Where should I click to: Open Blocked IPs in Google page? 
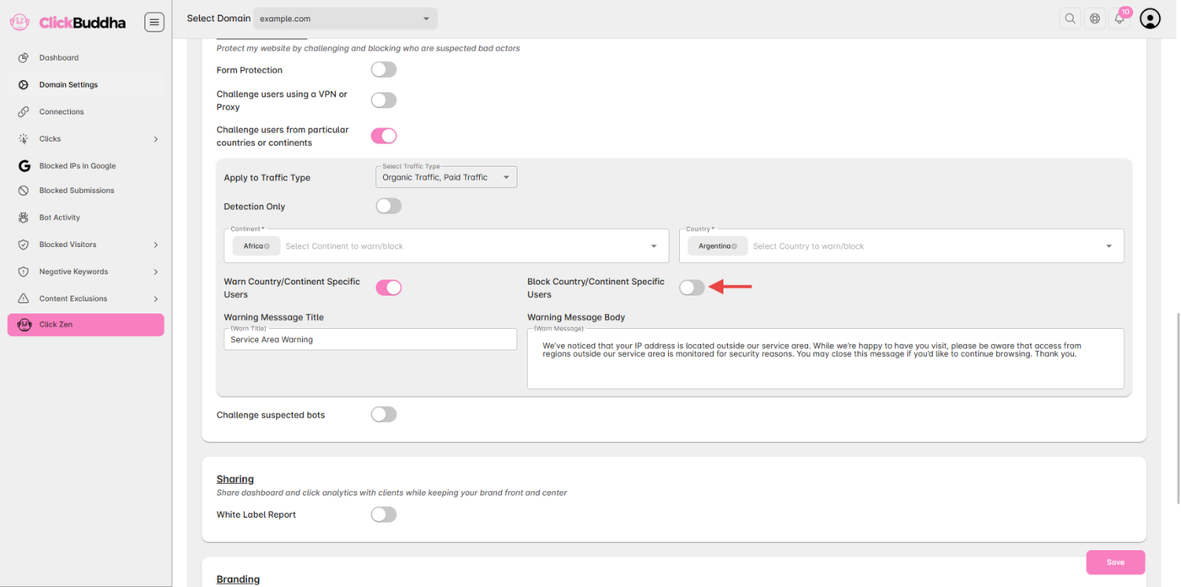point(77,166)
